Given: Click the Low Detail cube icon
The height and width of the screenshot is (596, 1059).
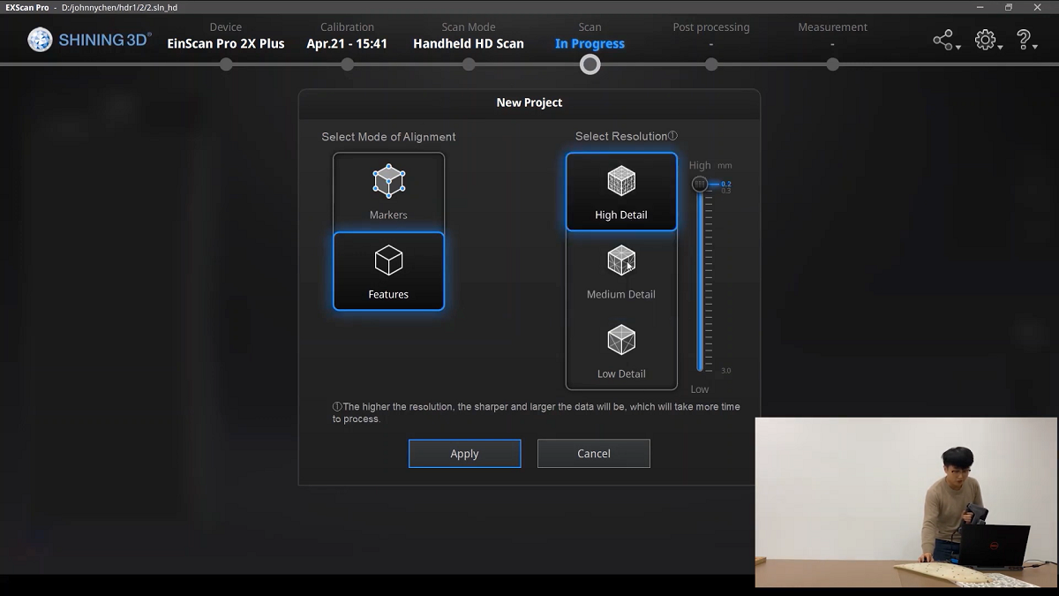Looking at the screenshot, I should (x=621, y=340).
